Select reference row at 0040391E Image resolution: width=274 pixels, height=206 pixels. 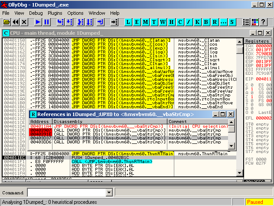click(x=129, y=134)
